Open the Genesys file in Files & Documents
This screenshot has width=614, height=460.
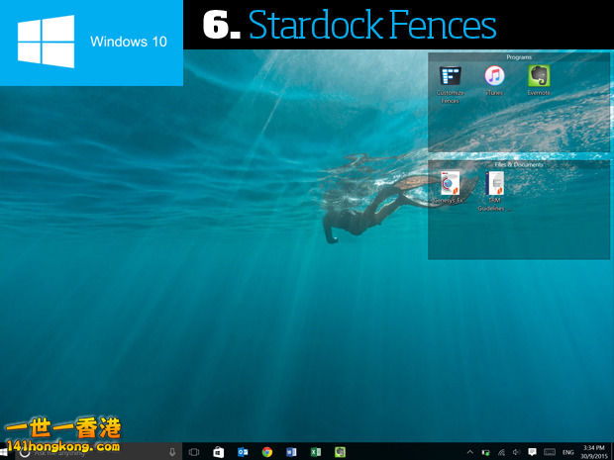pos(450,185)
